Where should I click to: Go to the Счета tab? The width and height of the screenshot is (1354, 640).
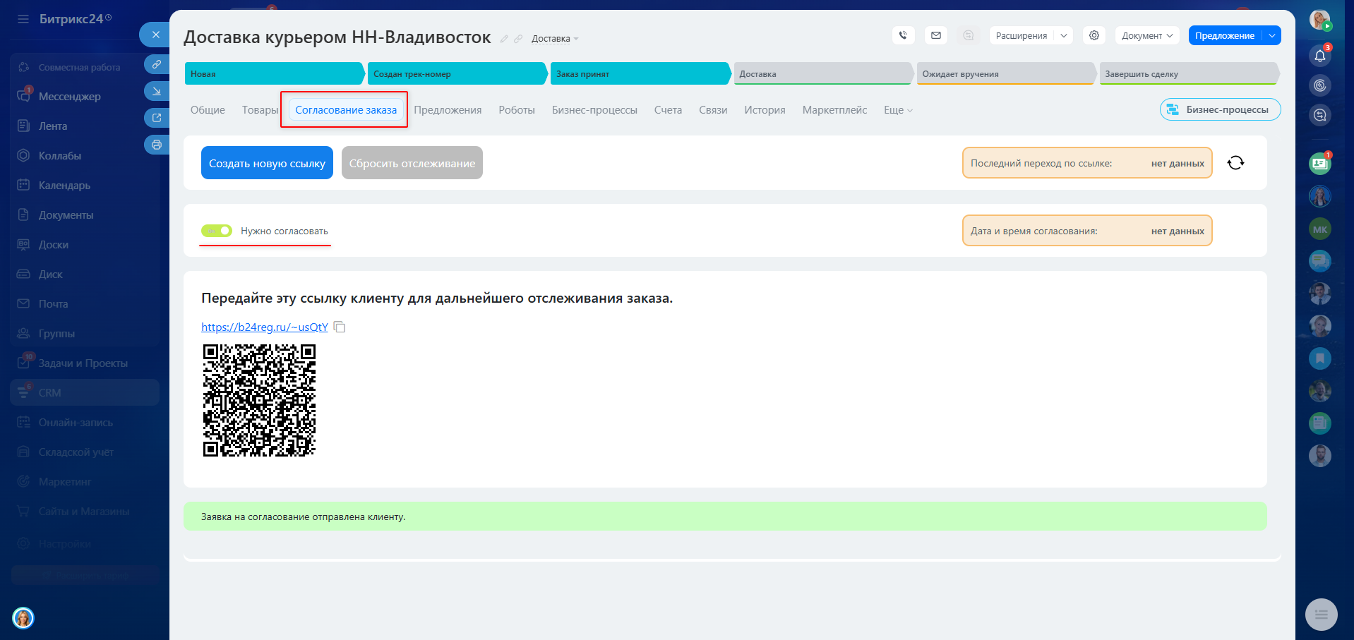pyautogui.click(x=668, y=110)
